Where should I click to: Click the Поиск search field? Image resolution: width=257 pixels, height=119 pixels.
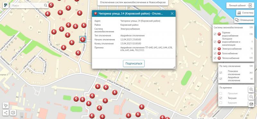click(x=27, y=5)
